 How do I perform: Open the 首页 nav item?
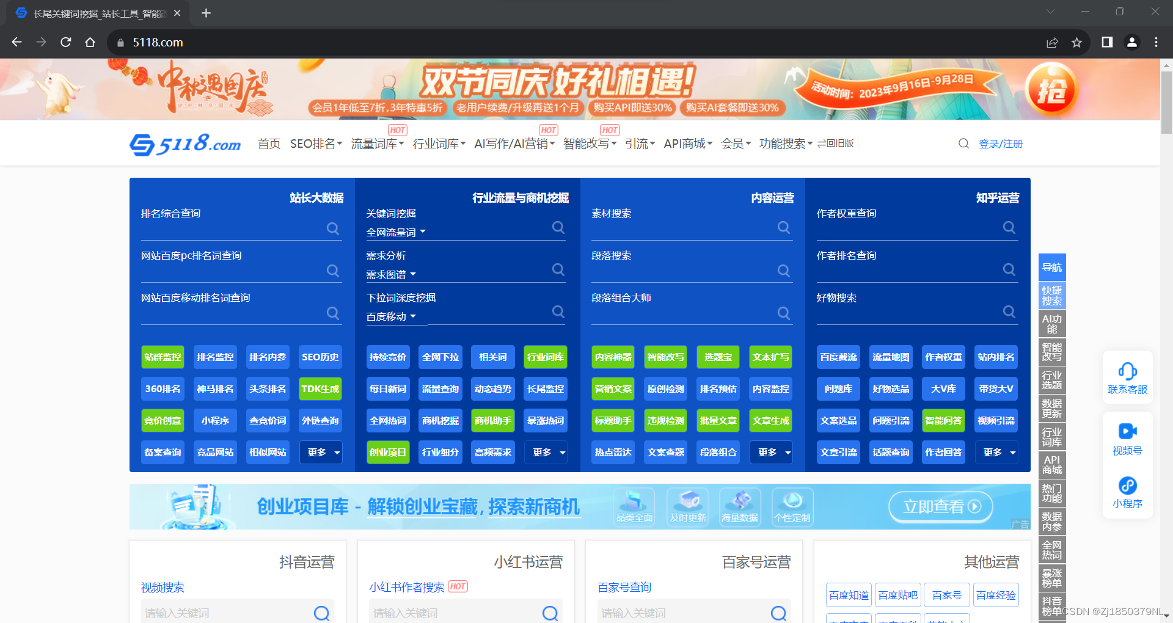tap(269, 144)
